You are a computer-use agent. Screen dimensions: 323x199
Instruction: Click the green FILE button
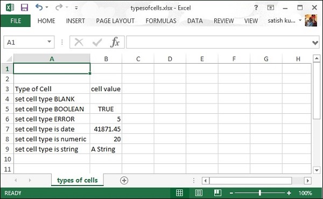[16, 20]
